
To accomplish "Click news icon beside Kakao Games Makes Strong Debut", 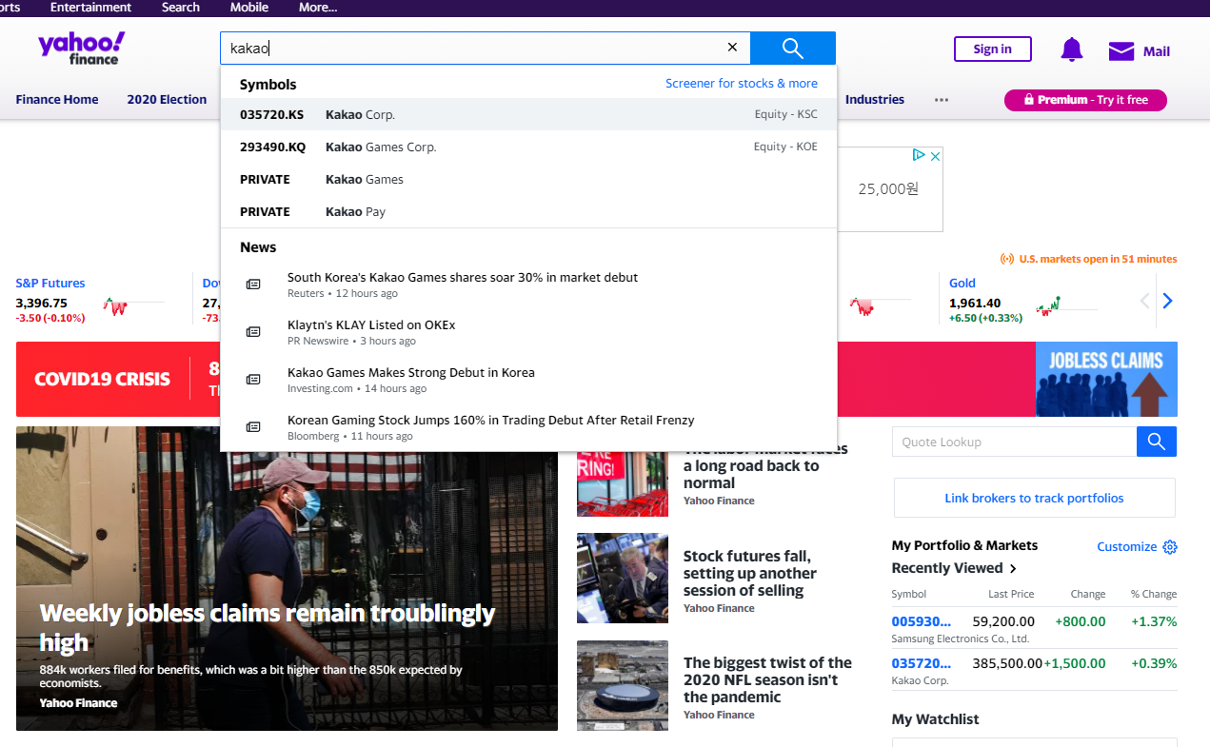I will click(x=253, y=380).
